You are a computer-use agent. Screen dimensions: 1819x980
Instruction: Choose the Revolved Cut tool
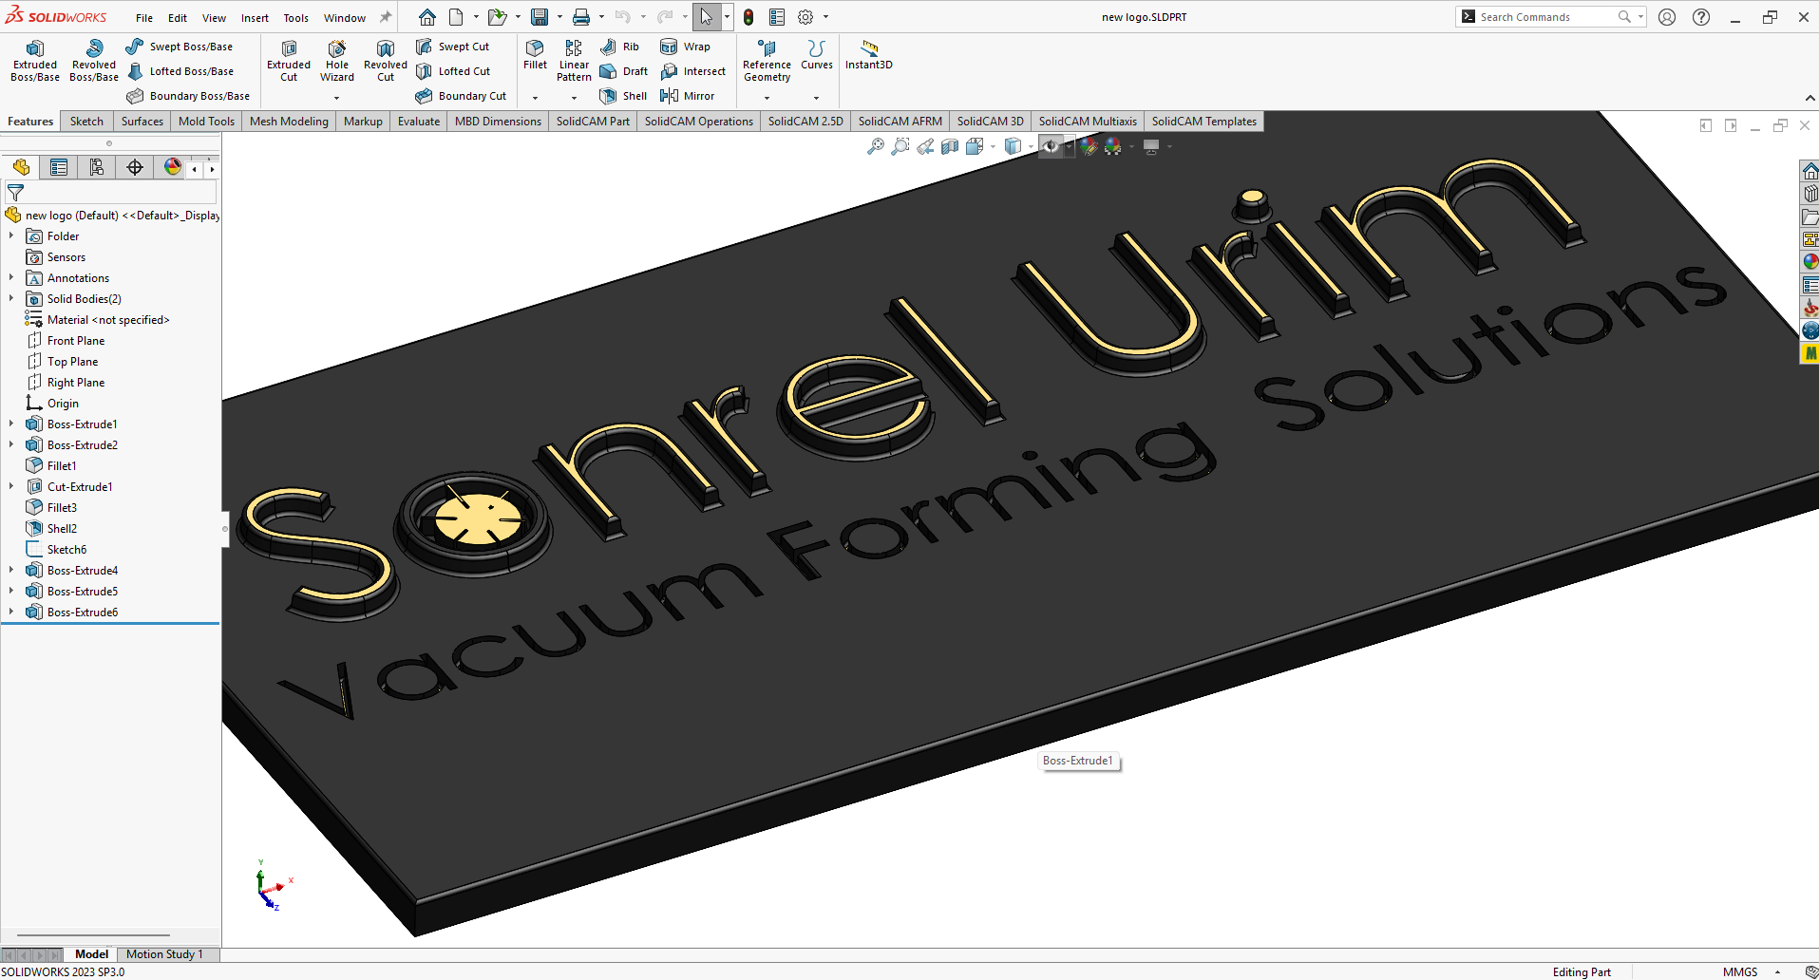[x=386, y=61]
